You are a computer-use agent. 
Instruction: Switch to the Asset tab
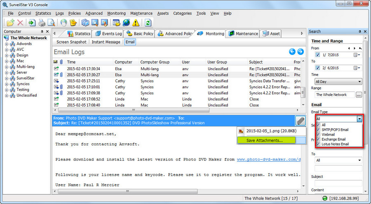271,34
